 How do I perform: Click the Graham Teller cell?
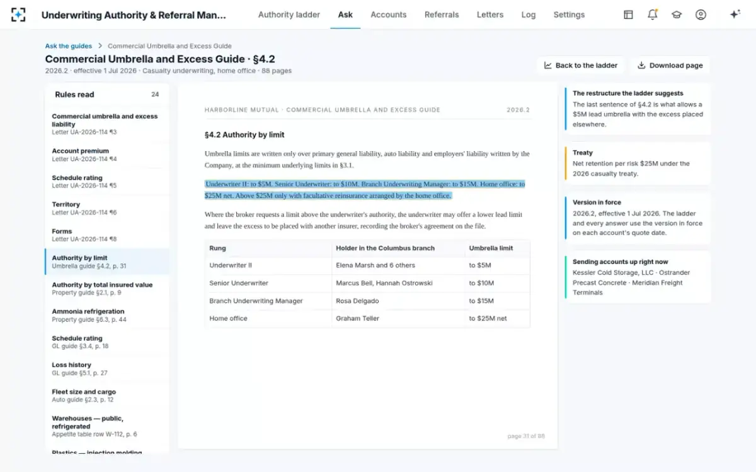point(399,318)
